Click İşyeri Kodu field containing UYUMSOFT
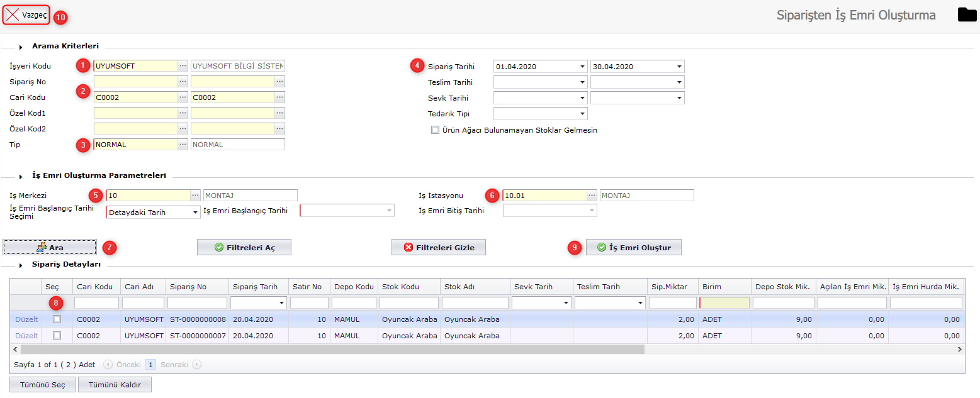This screenshot has width=980, height=398. (135, 66)
